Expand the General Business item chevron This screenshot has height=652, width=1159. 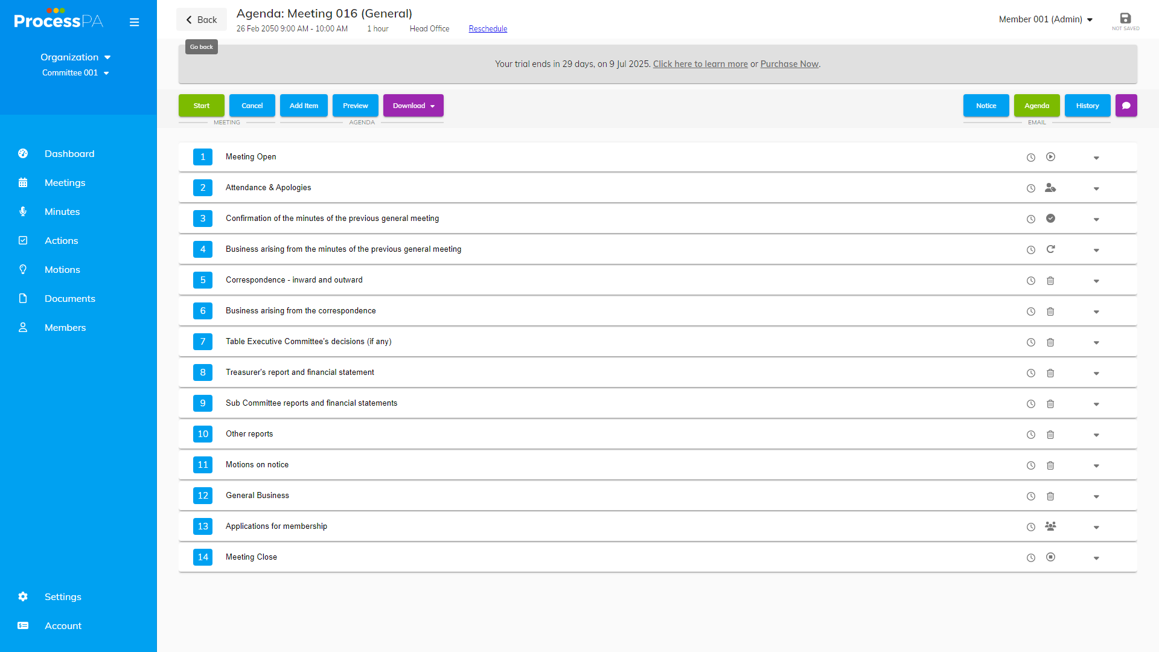(x=1096, y=497)
